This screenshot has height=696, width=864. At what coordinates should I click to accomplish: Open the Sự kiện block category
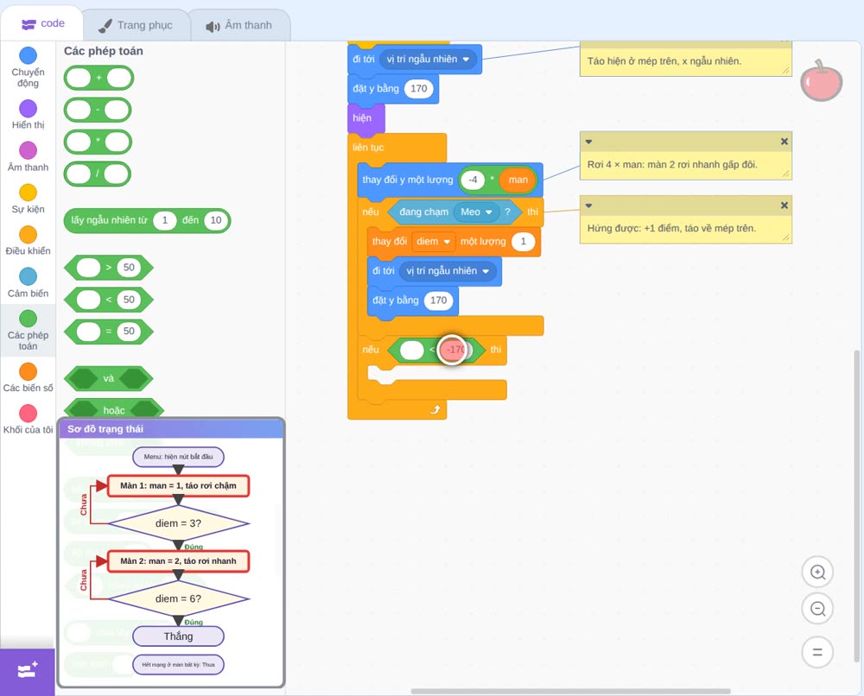pyautogui.click(x=28, y=199)
